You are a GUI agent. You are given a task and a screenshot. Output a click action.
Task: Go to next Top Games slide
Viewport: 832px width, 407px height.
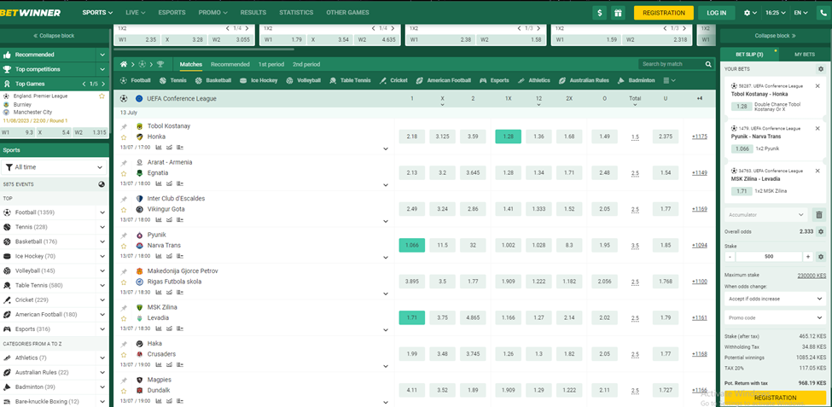click(103, 84)
